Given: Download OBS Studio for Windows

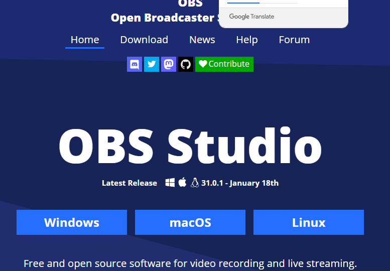Looking at the screenshot, I should [72, 222].
